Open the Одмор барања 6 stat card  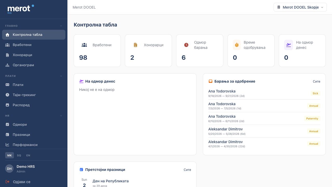tap(200, 51)
